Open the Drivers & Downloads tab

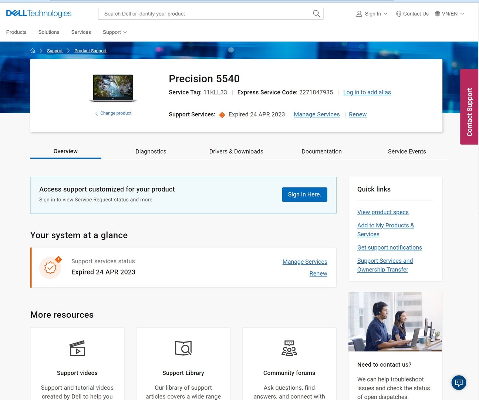(x=236, y=151)
